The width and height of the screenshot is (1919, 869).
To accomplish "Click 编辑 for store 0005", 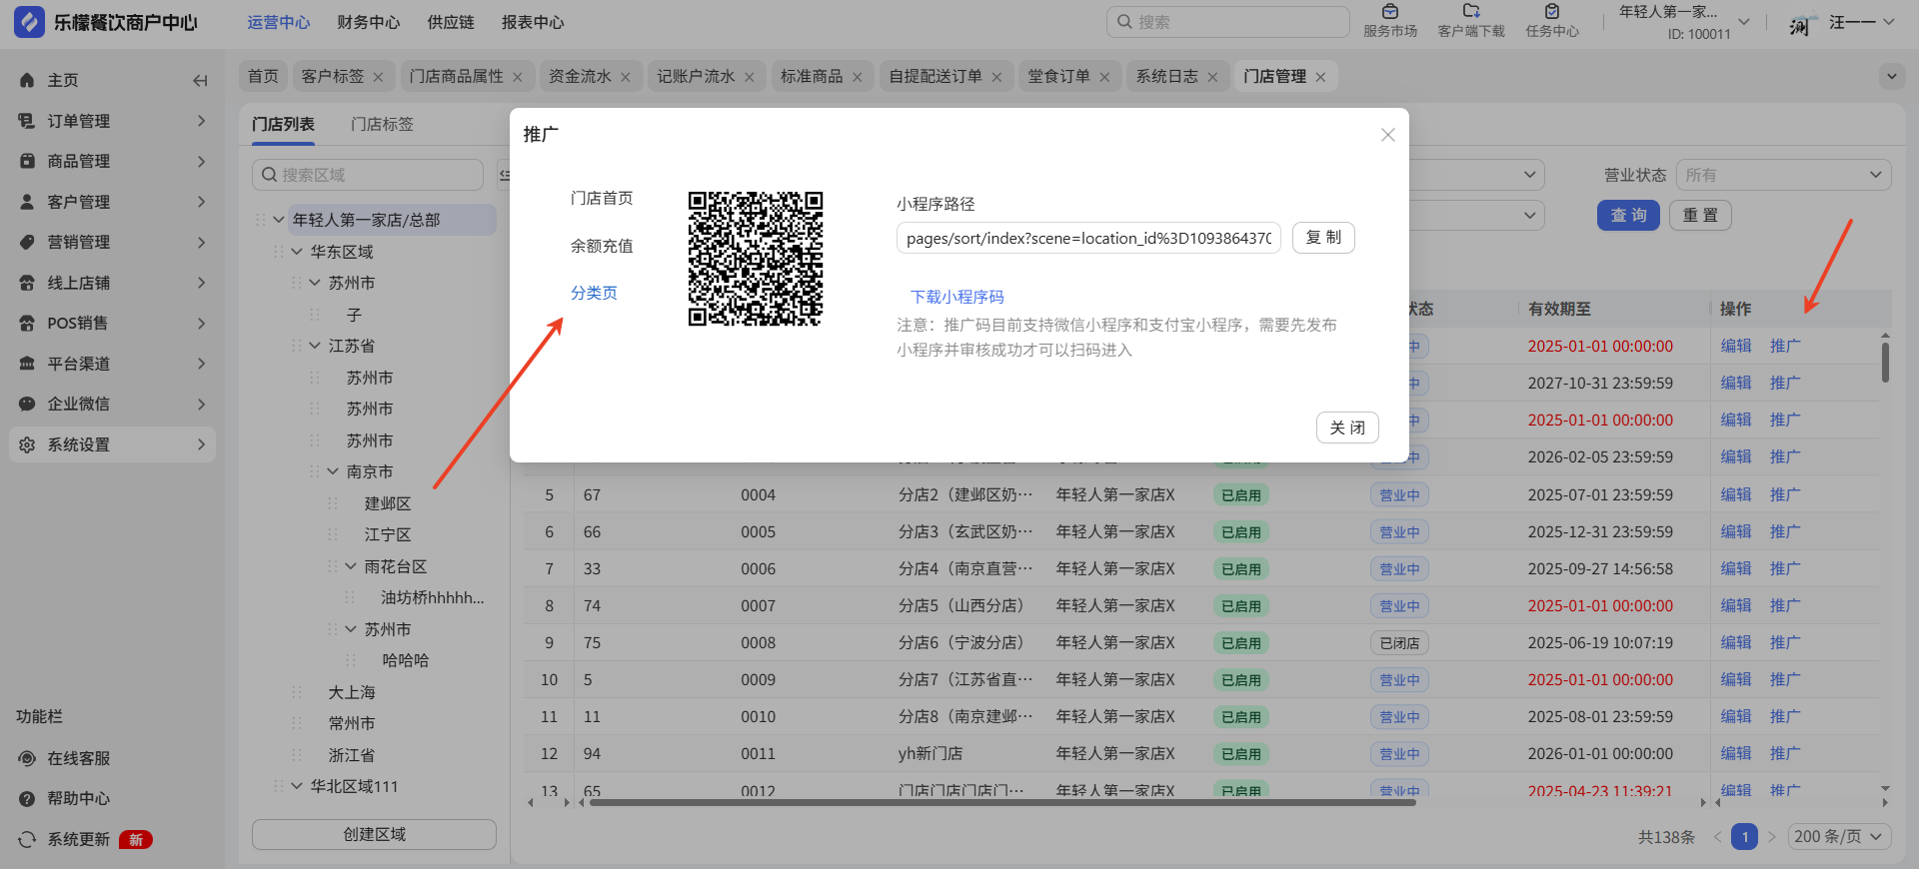I will click(1736, 531).
